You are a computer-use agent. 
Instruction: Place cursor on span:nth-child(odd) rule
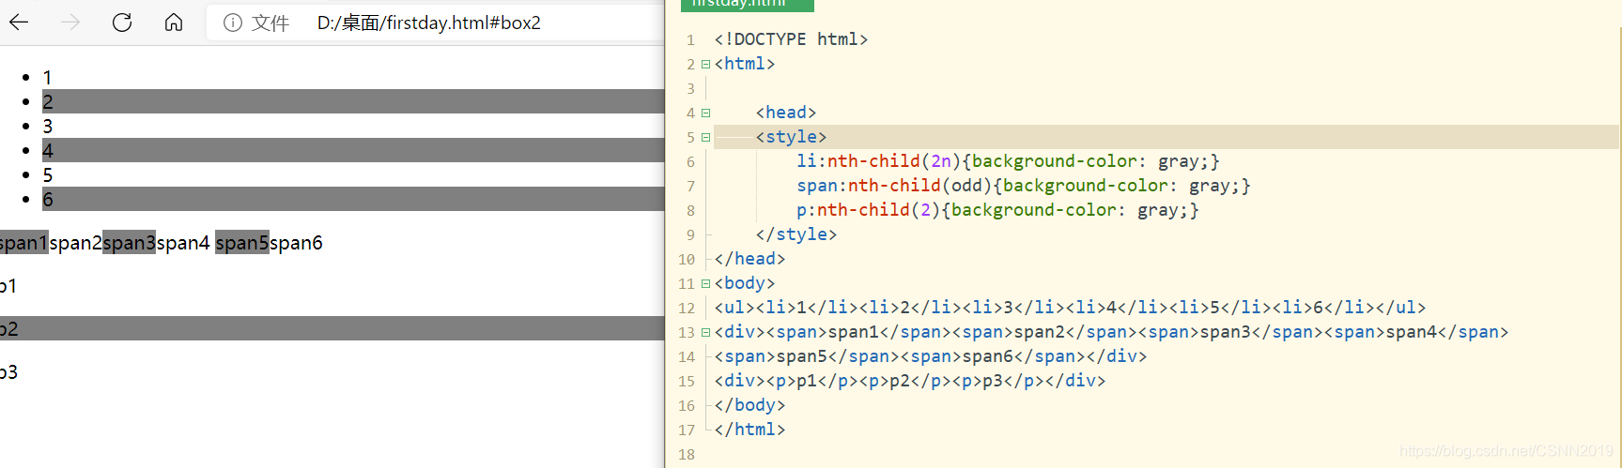click(1024, 186)
